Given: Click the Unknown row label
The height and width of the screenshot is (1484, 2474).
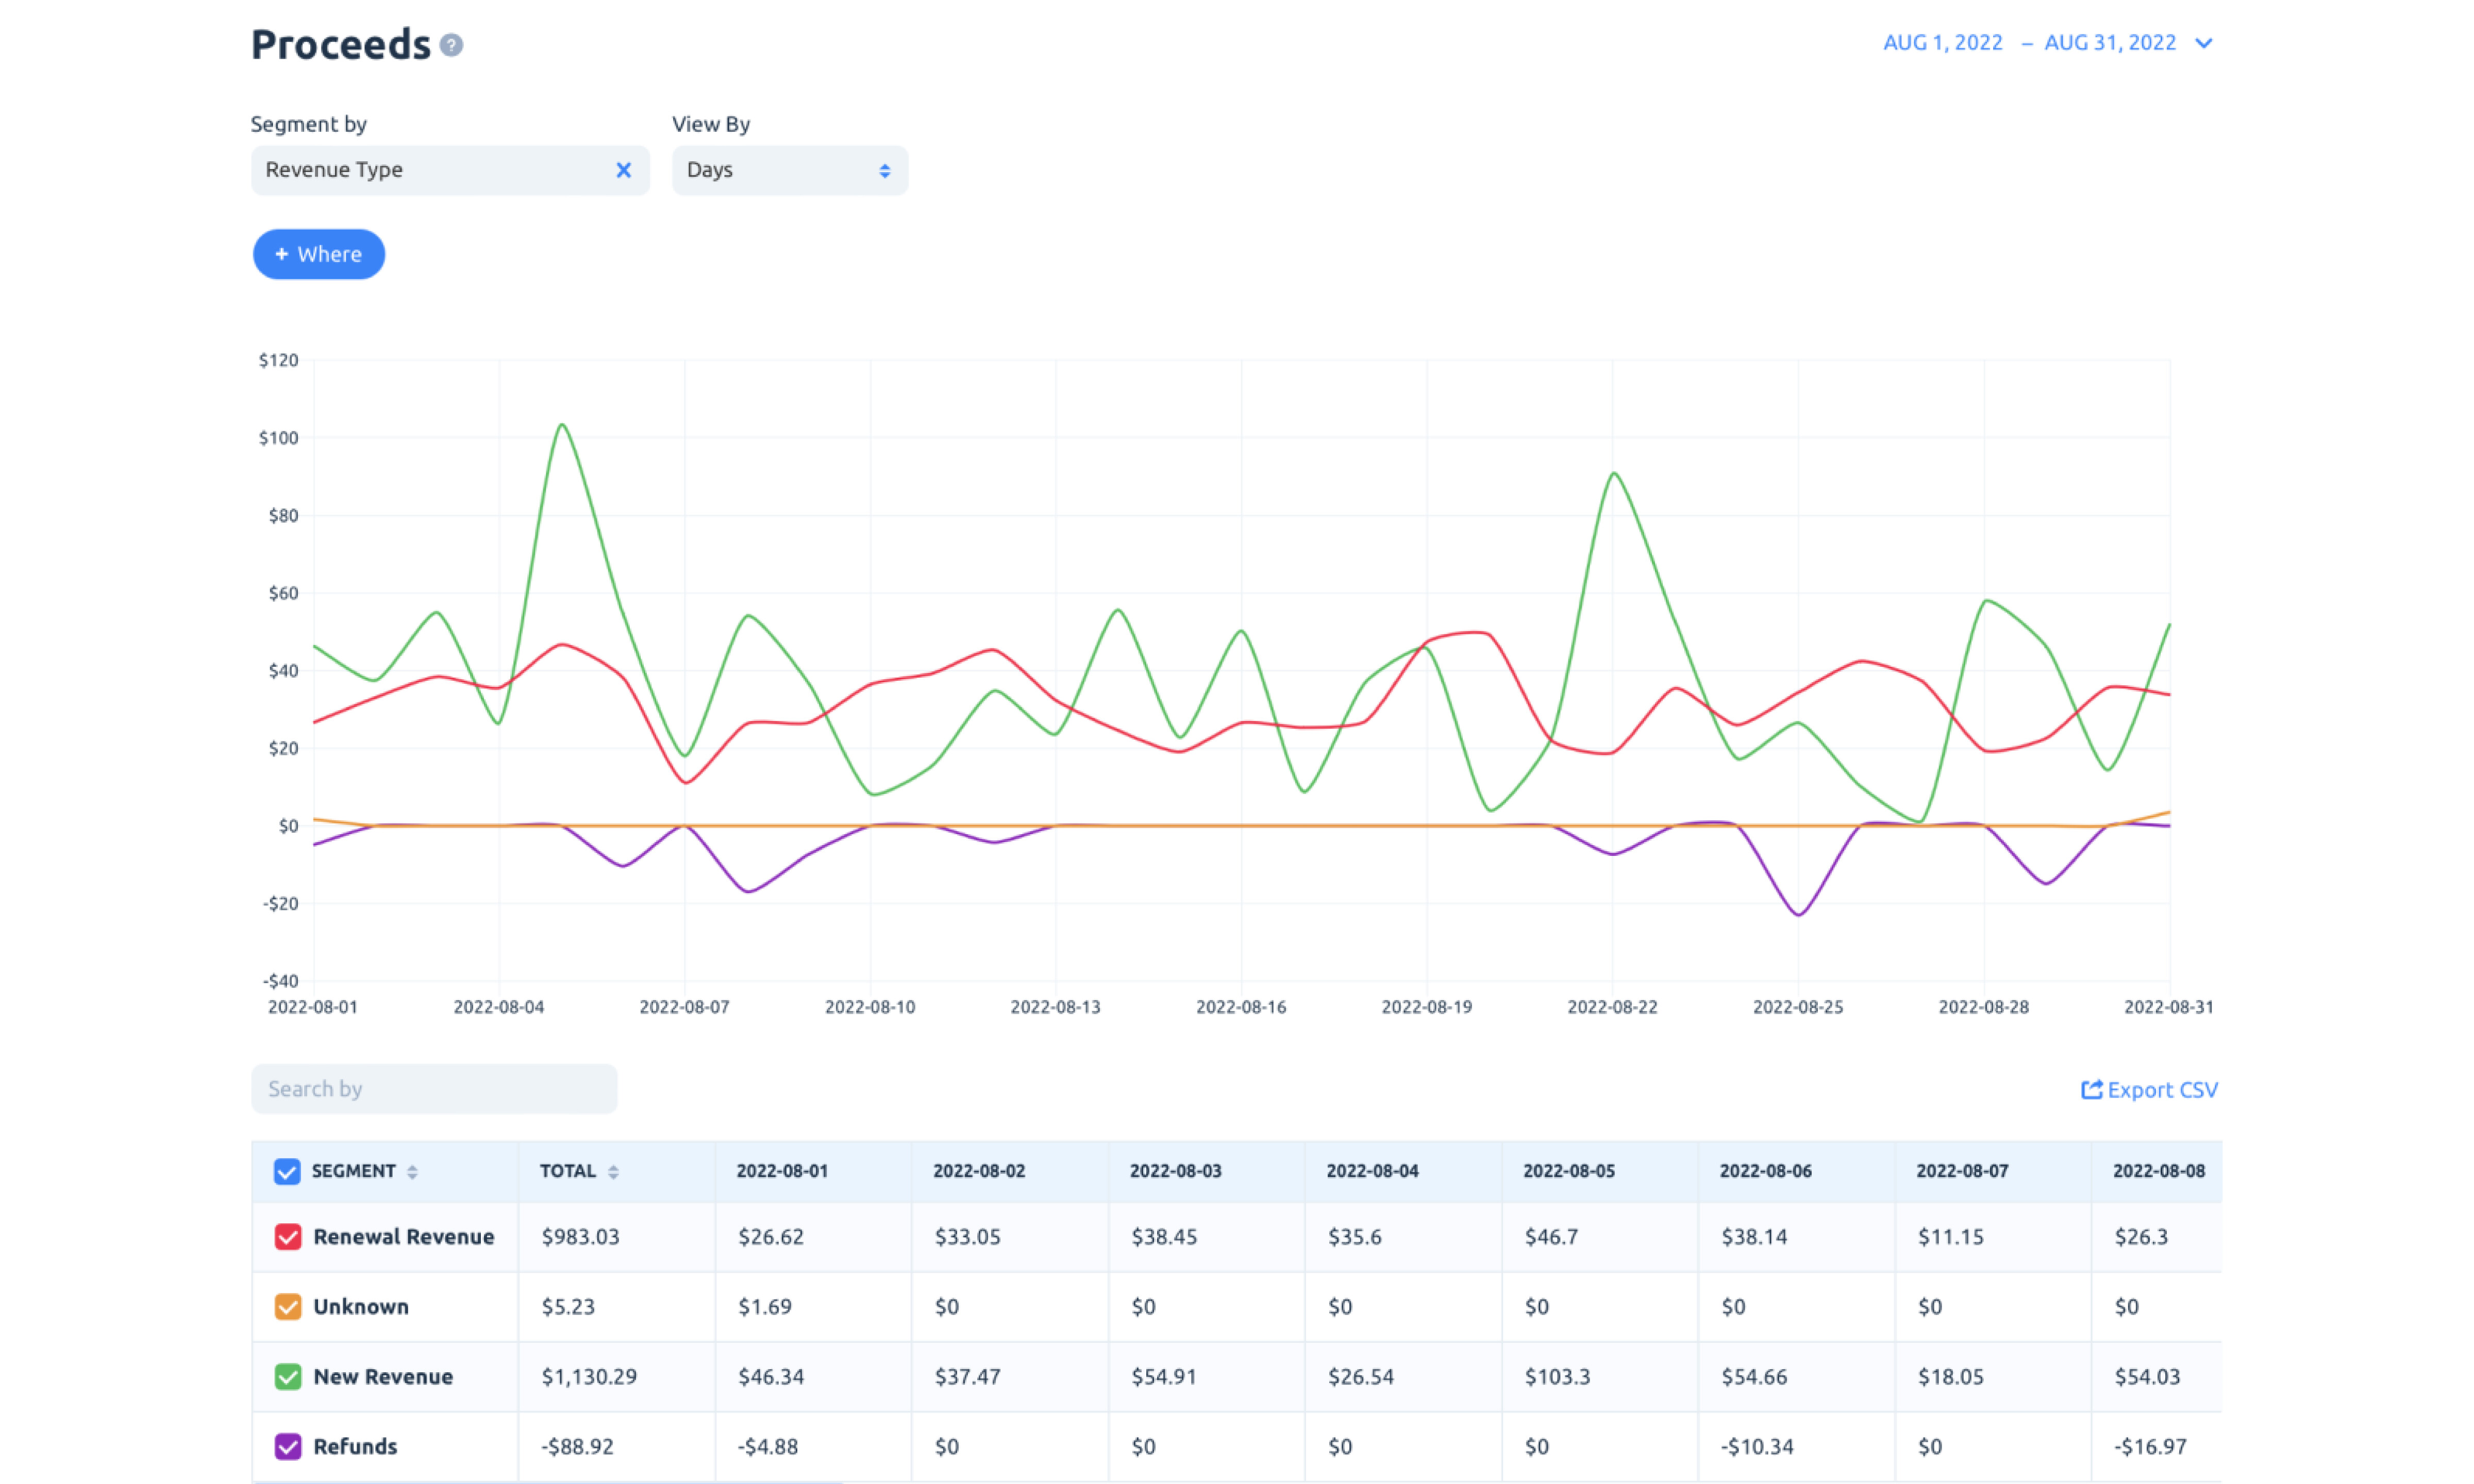Looking at the screenshot, I should 361,1307.
